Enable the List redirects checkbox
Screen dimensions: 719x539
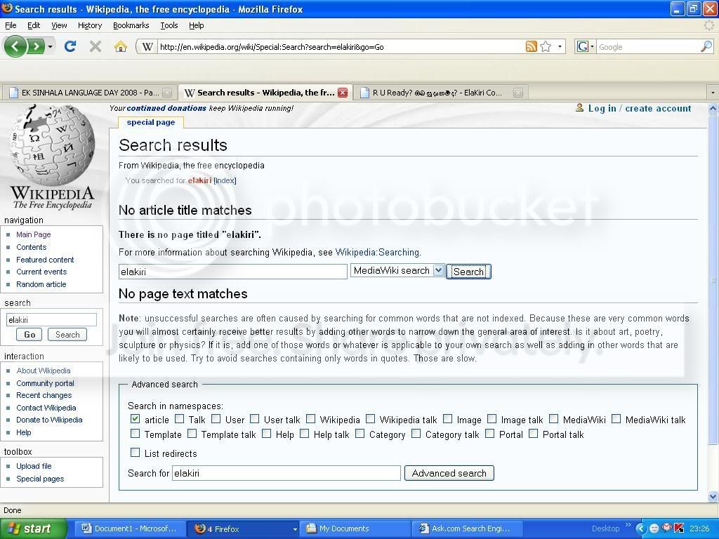click(x=135, y=453)
